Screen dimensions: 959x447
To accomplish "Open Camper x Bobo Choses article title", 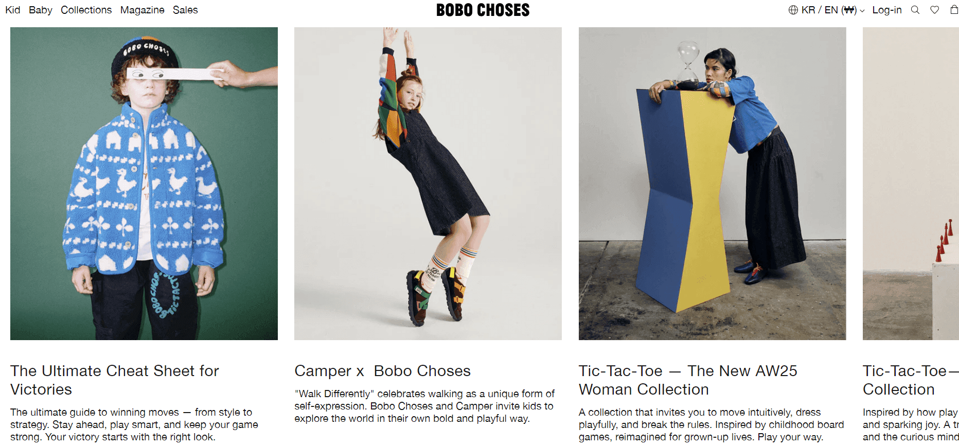I will coord(382,370).
